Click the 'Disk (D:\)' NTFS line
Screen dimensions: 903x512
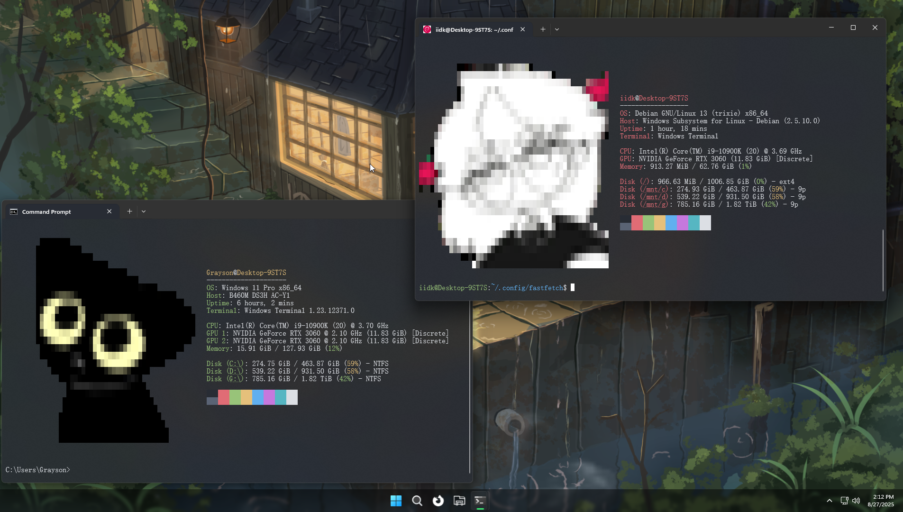point(297,371)
